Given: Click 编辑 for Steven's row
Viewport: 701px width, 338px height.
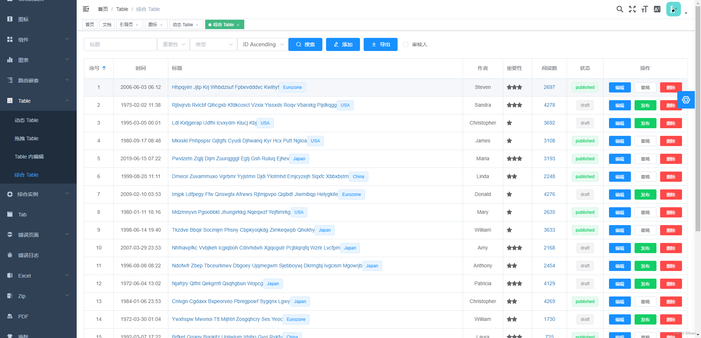Looking at the screenshot, I should 620,87.
